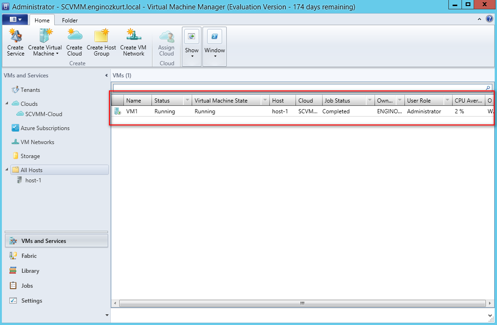Click the Assign Cloud icon
497x325 pixels.
coord(167,36)
